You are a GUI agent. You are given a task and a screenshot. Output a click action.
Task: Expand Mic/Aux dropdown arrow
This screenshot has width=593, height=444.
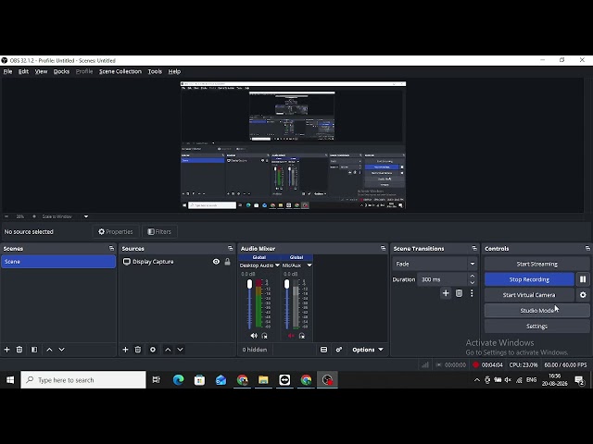(x=309, y=265)
